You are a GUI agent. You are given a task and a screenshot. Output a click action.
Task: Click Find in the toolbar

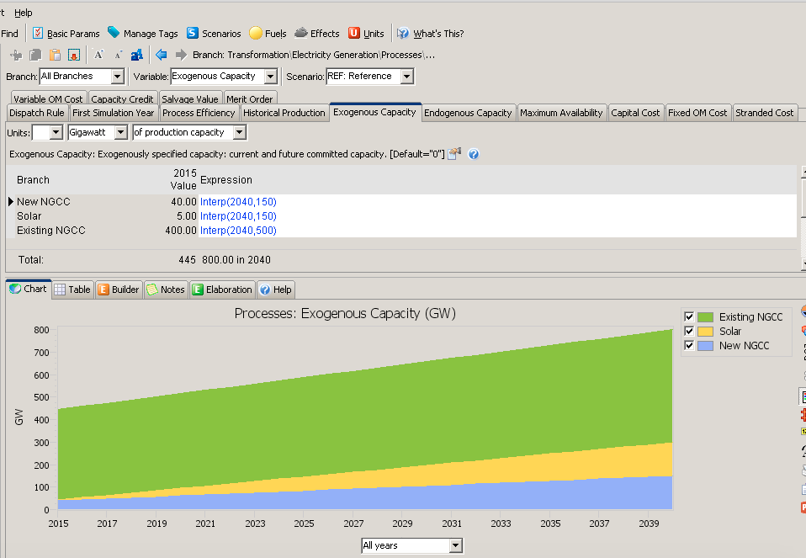pyautogui.click(x=9, y=34)
